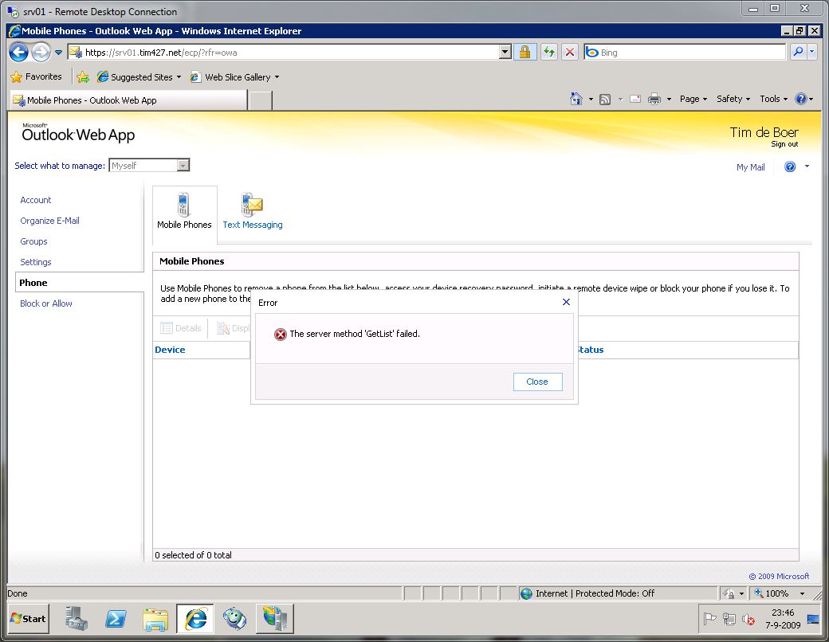Go to Organize E-Mail in sidebar
The width and height of the screenshot is (829, 642).
[49, 221]
